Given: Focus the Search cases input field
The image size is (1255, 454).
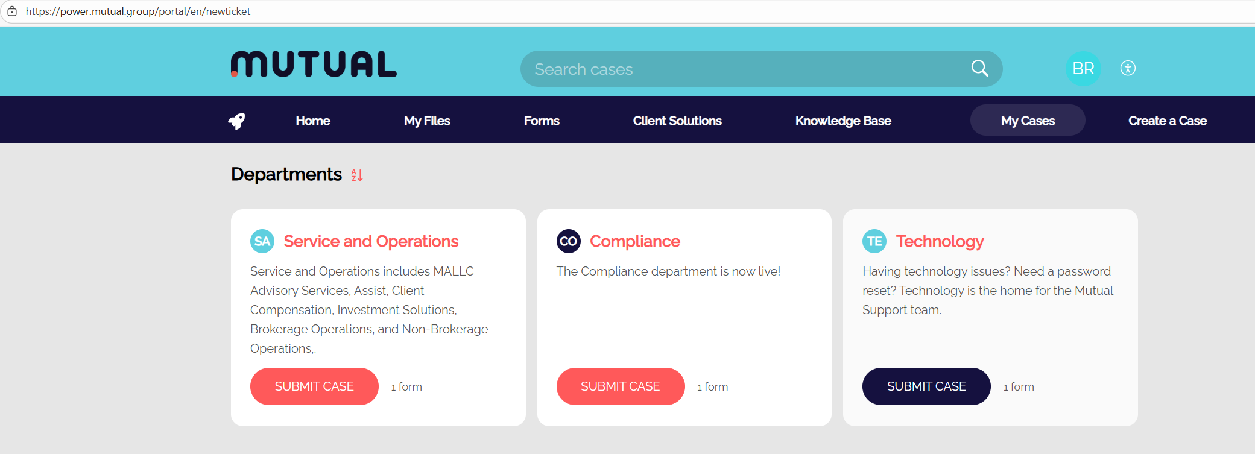Looking at the screenshot, I should 742,69.
